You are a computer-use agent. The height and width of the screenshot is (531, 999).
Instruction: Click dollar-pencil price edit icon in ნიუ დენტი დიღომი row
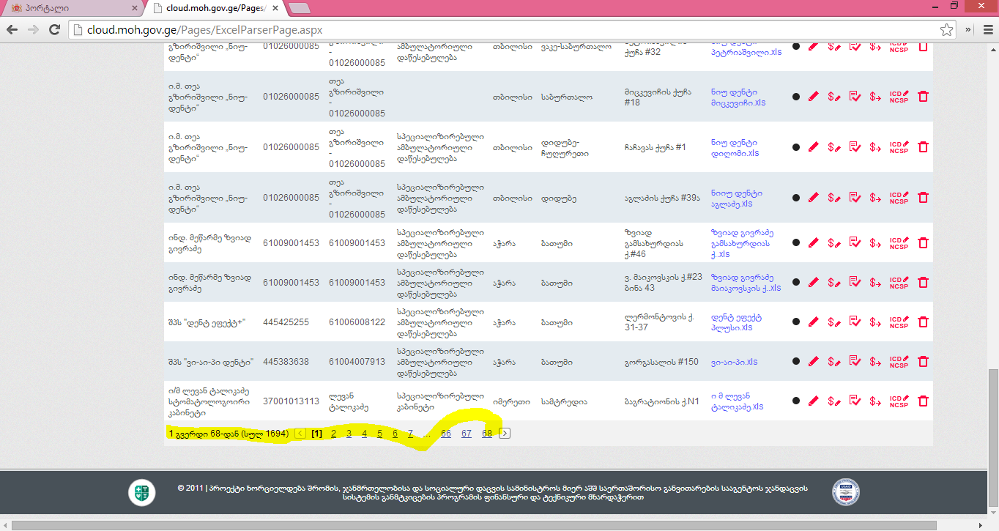click(x=833, y=147)
